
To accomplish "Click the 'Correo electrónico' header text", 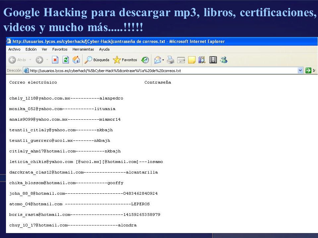I will [33, 82].
